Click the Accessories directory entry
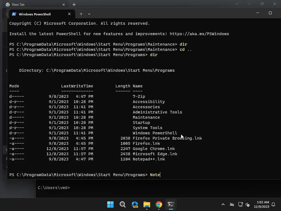281x211 pixels. click(x=146, y=107)
